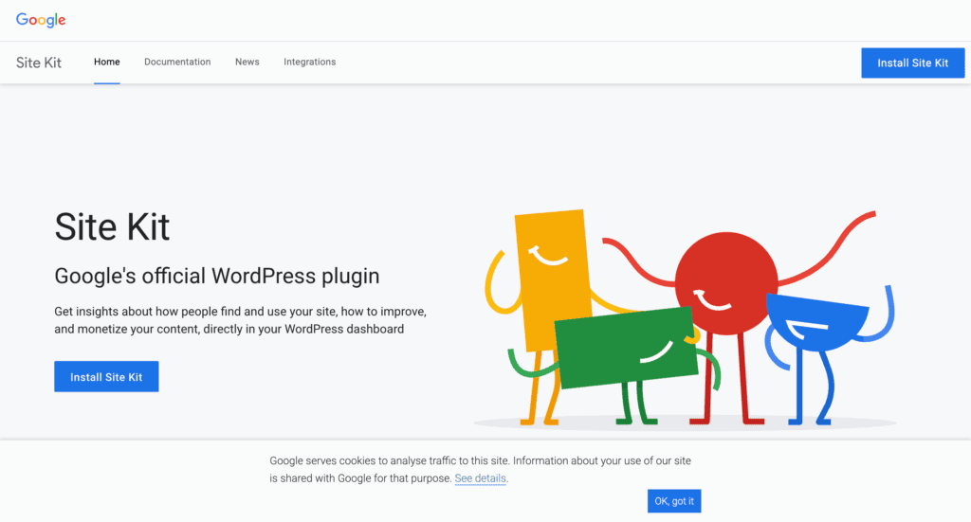The width and height of the screenshot is (971, 522).
Task: Click Google's official WordPress plugin subtitle
Action: click(217, 276)
